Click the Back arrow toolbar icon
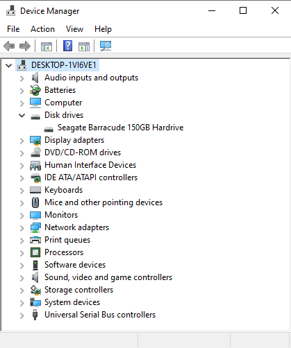 [9, 46]
